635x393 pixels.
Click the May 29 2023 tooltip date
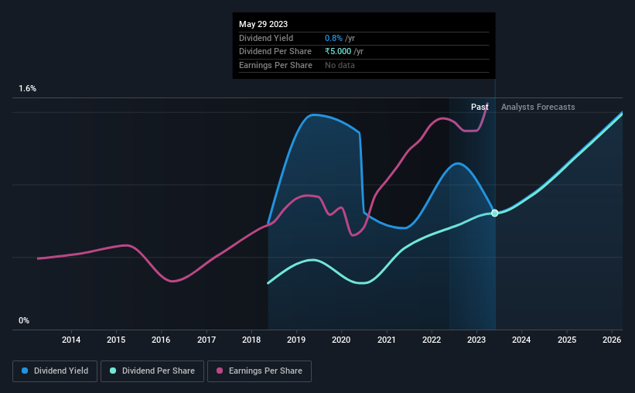(x=263, y=24)
